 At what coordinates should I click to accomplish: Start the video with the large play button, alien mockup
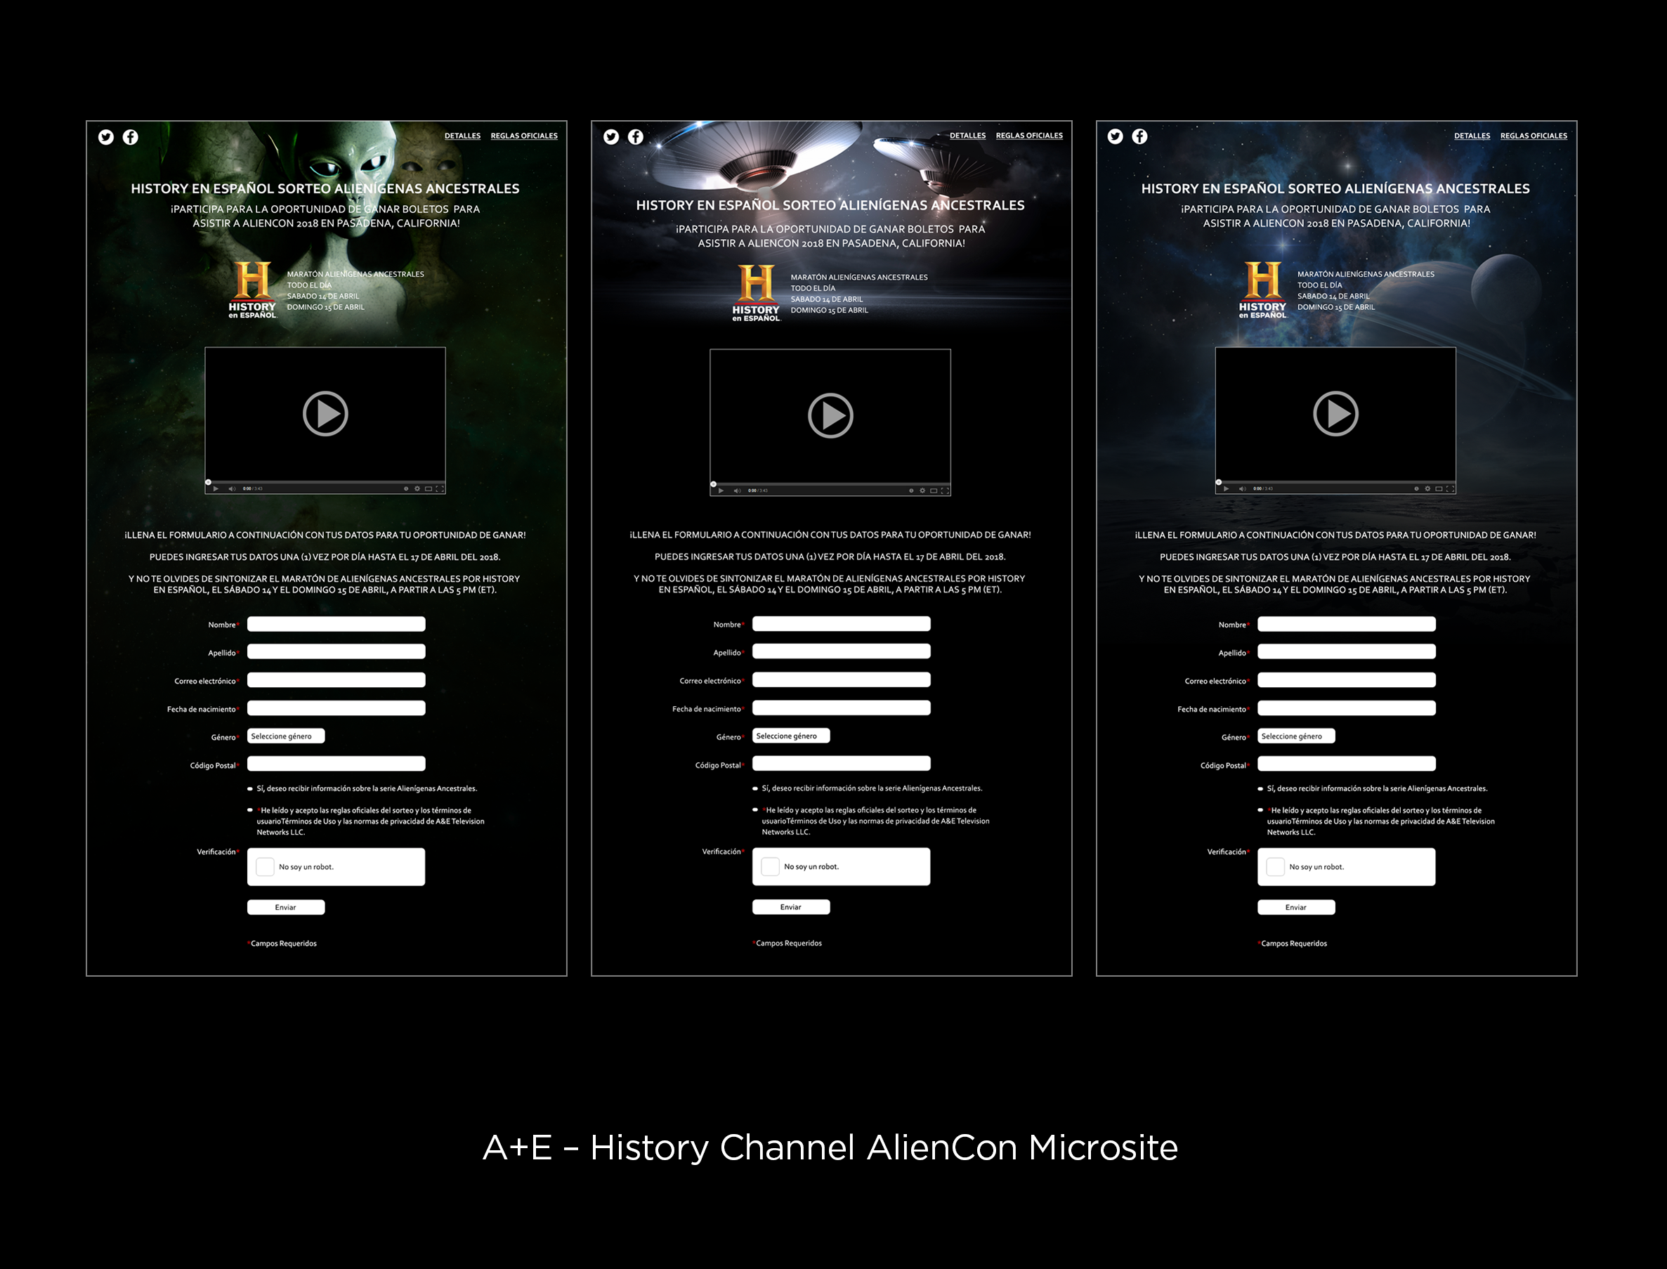pyautogui.click(x=325, y=413)
